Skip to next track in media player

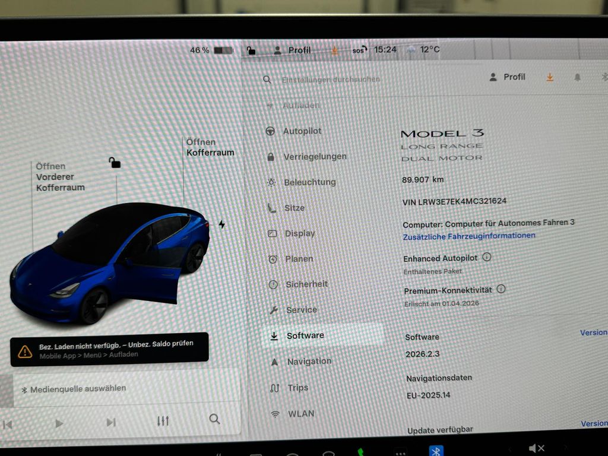coord(110,422)
